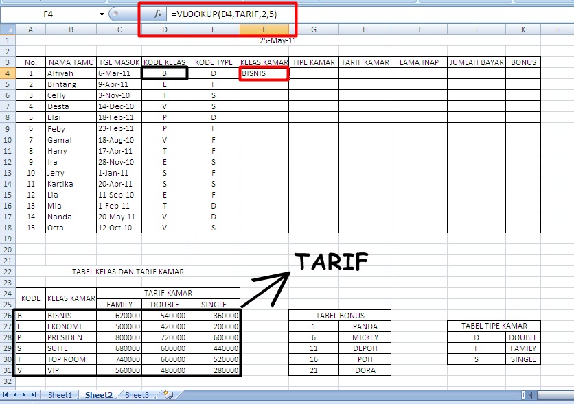
Task: Click the bonus value 16 cell
Action: click(314, 359)
